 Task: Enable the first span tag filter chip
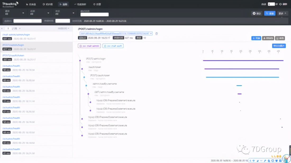click(x=89, y=46)
